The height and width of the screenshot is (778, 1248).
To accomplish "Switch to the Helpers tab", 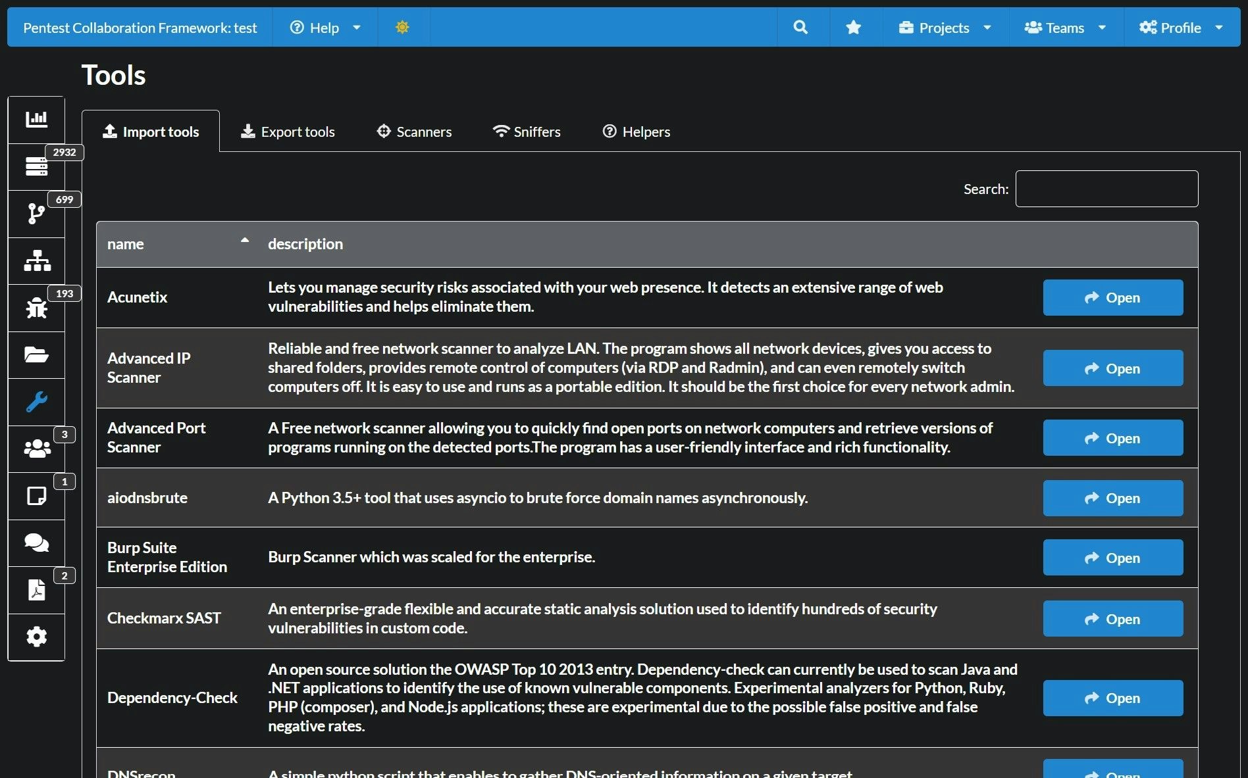I will [x=637, y=132].
